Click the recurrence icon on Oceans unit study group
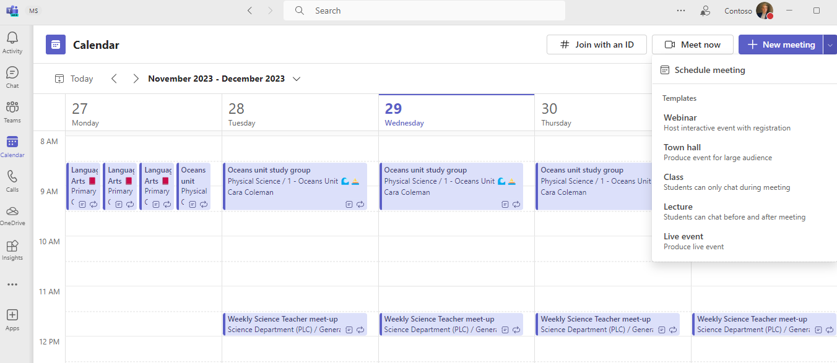837x363 pixels. coord(361,204)
